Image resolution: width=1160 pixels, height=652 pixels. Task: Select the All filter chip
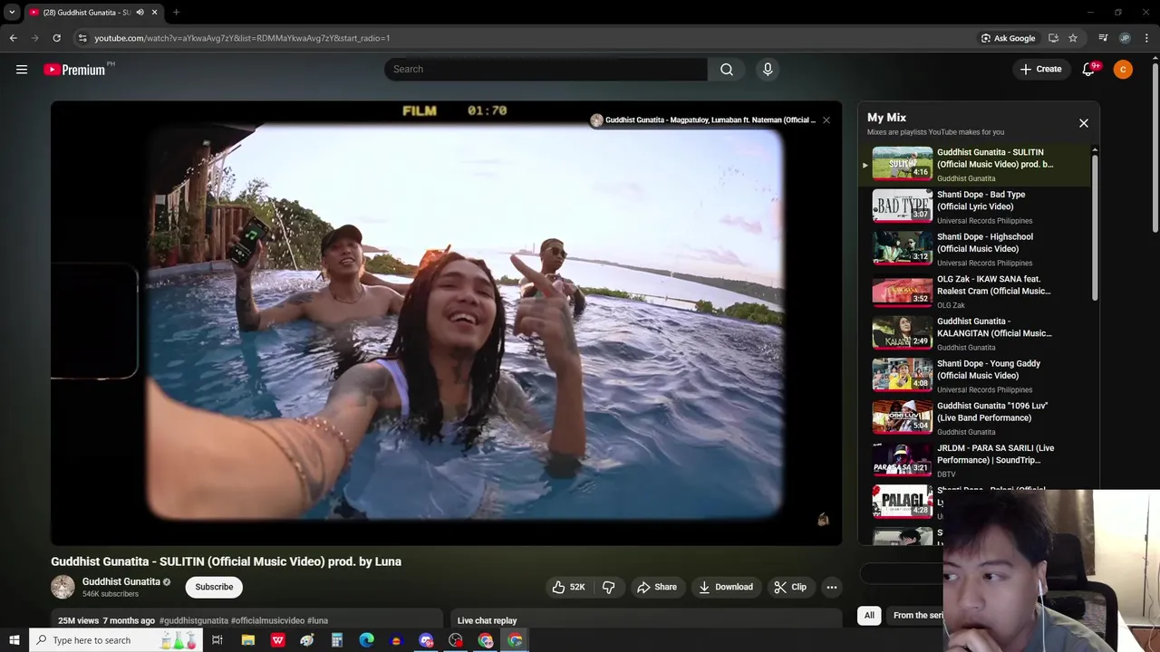click(x=869, y=616)
